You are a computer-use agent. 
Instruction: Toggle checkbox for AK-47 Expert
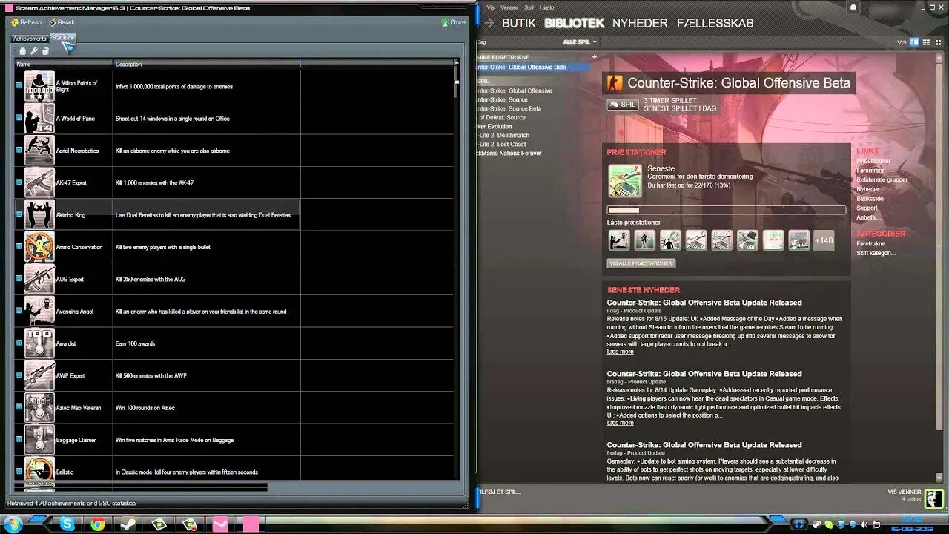[x=19, y=182]
